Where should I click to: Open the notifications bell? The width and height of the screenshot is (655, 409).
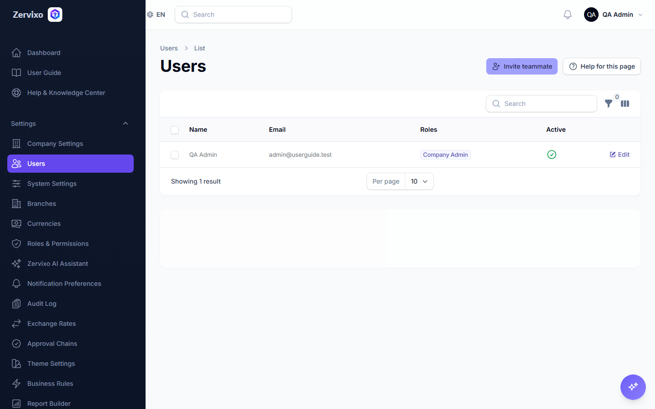[568, 15]
